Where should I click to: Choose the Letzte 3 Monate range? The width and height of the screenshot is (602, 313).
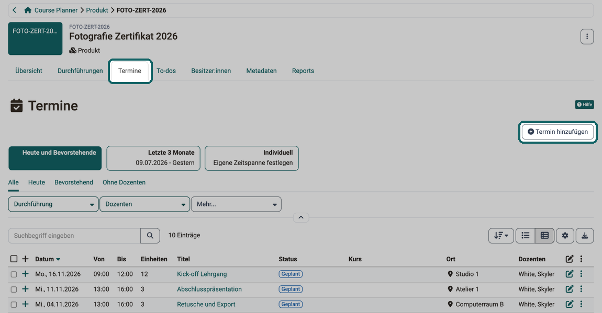pos(153,158)
